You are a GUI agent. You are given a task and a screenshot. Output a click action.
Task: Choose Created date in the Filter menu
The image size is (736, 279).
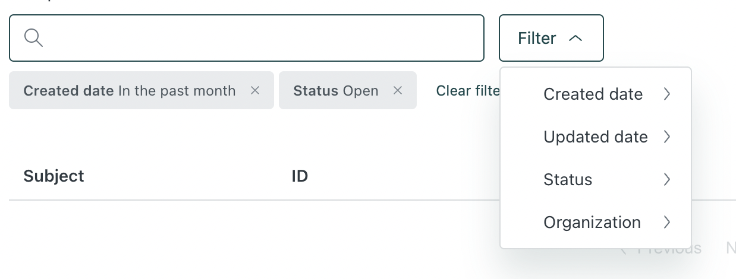[x=593, y=94]
